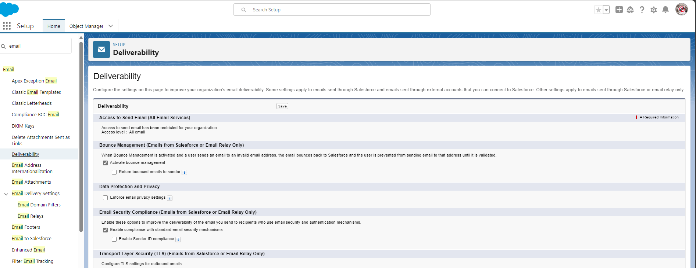Switch to the Home tab
The width and height of the screenshot is (696, 268).
point(54,26)
